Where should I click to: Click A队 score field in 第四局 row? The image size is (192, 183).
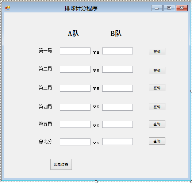(x=75, y=107)
